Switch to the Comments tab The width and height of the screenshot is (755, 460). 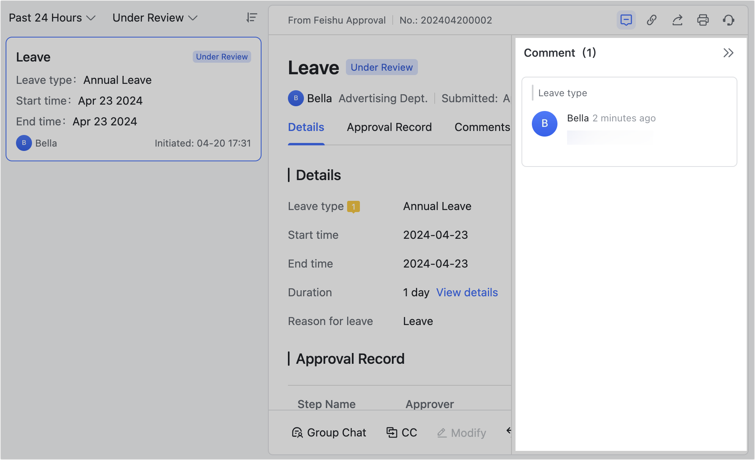482,127
